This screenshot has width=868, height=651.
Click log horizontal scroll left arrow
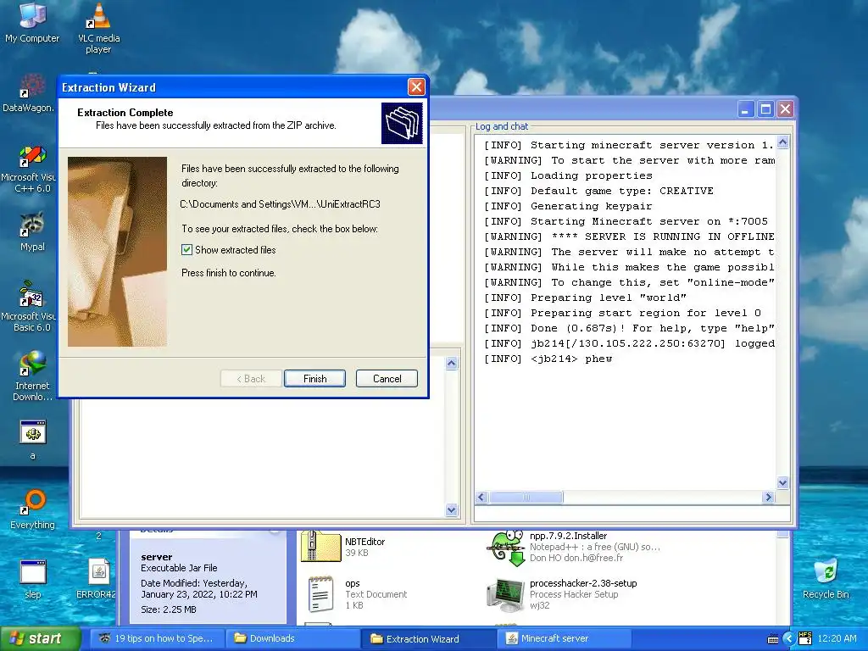tap(481, 497)
